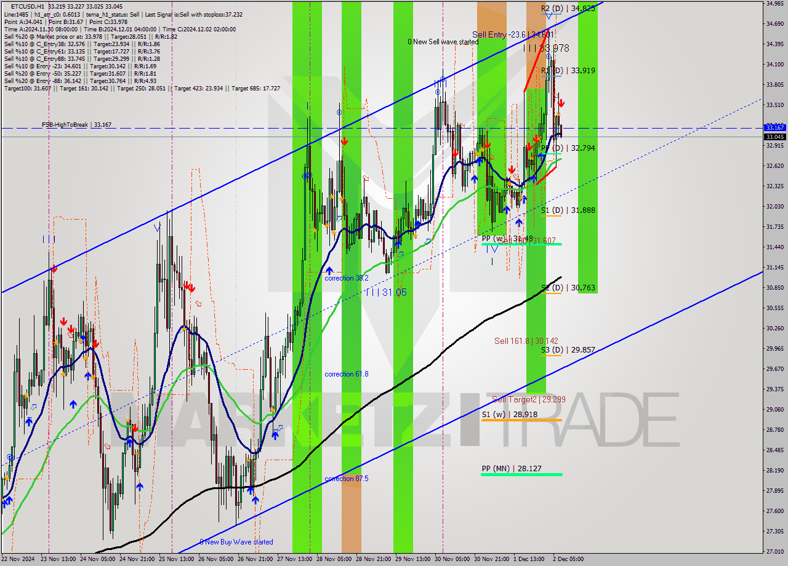The image size is (788, 566).
Task: Click the '0 New Sell wave started' label
Action: click(x=443, y=42)
